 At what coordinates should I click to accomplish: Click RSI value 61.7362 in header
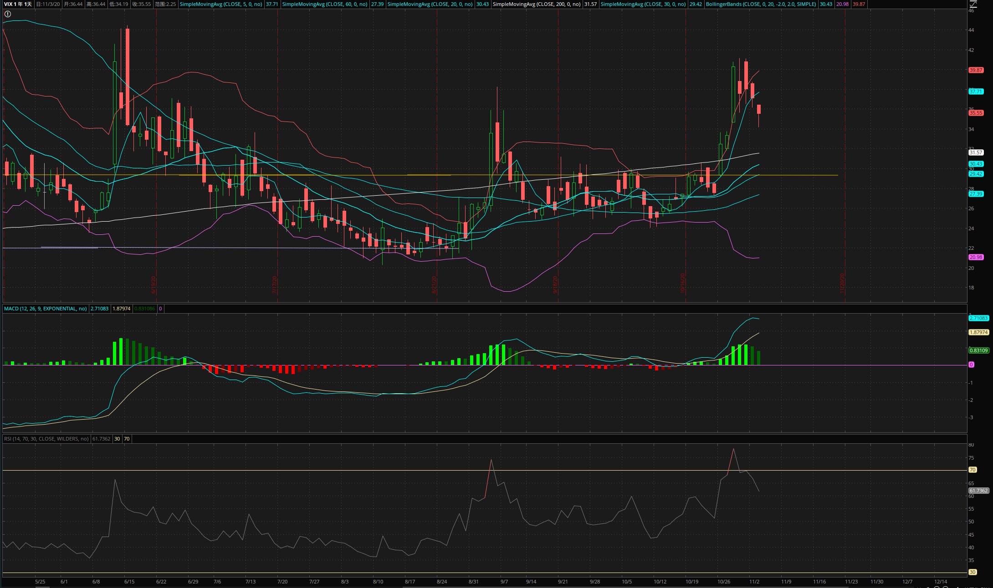coord(101,439)
